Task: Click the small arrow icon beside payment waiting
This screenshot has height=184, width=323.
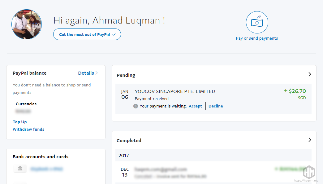Action: [x=136, y=106]
